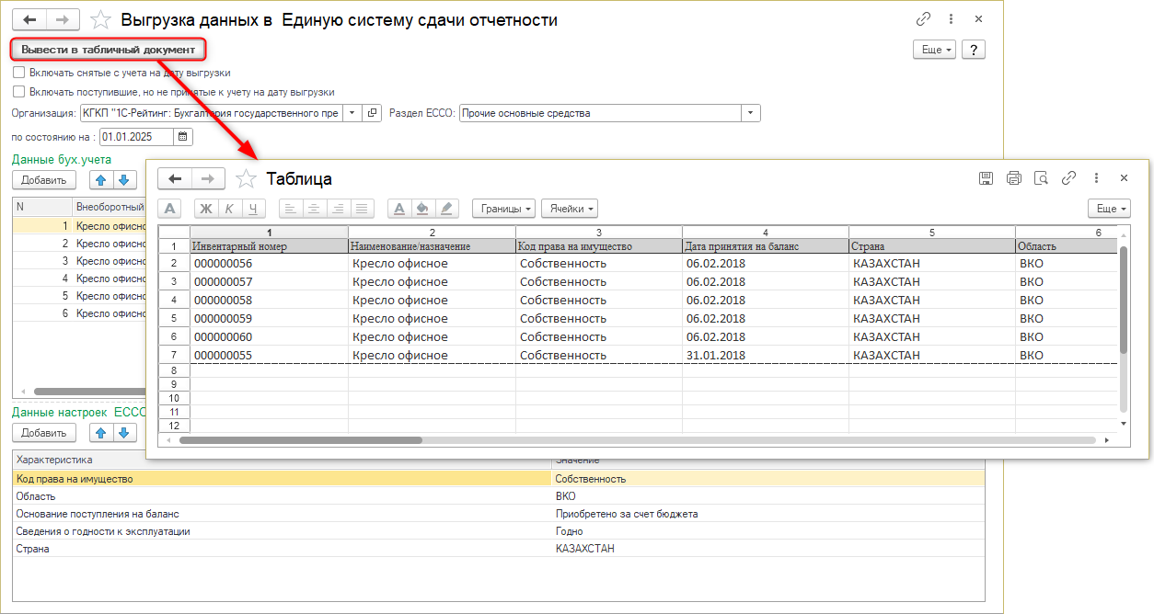1154x614 pixels.
Task: Click the Характеристика column header
Action: (x=282, y=460)
